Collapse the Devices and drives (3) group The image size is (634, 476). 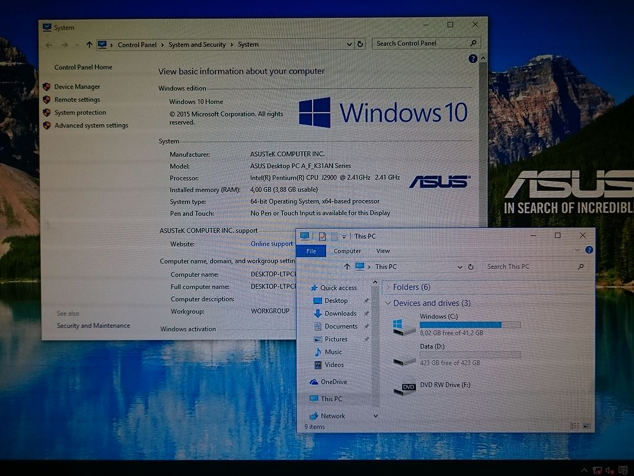click(x=388, y=302)
